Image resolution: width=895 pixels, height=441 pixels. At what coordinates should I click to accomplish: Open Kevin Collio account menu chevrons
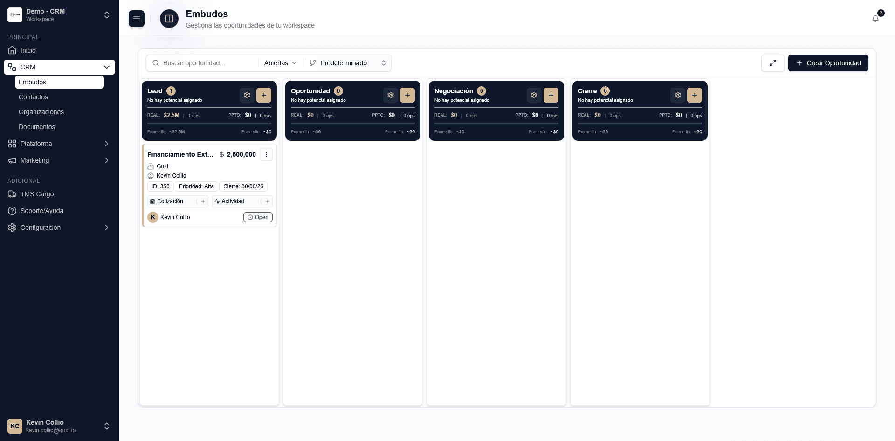pos(107,426)
